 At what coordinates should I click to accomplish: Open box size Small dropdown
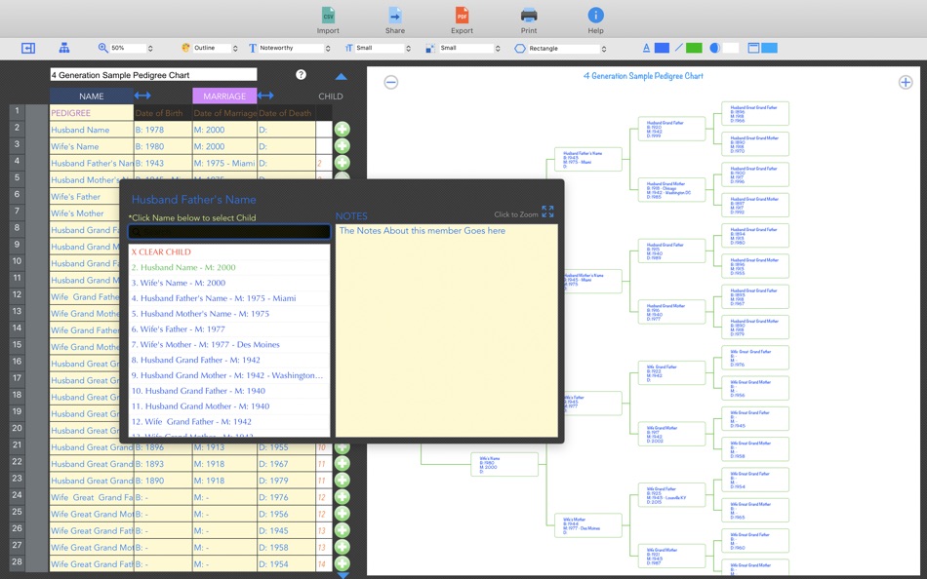tap(470, 48)
